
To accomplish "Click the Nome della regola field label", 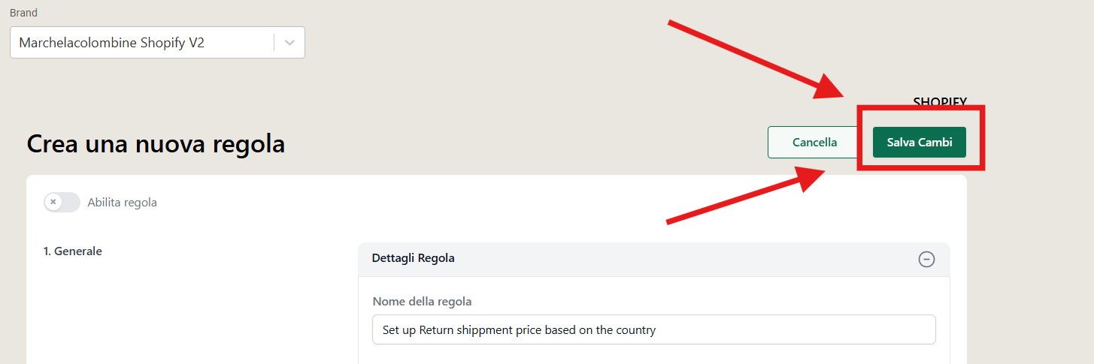I will click(x=423, y=302).
